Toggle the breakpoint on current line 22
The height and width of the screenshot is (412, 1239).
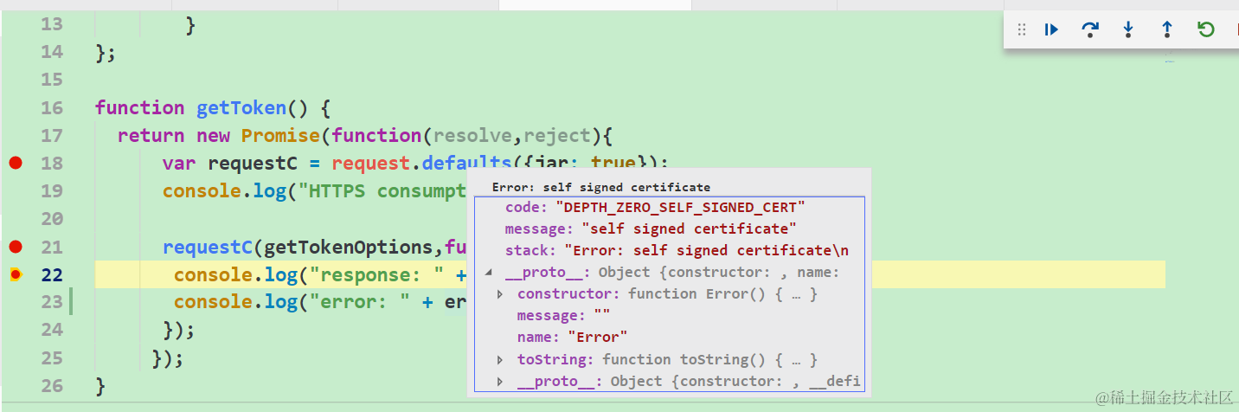[x=16, y=274]
